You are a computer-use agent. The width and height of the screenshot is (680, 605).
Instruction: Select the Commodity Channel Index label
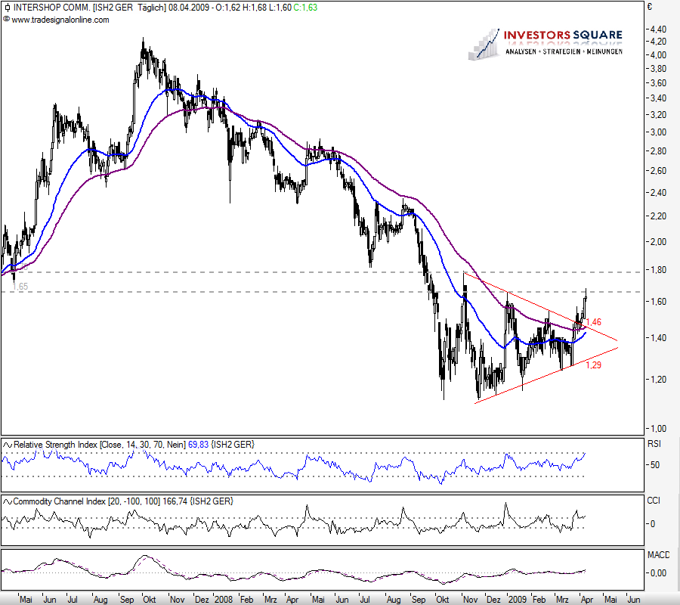click(x=60, y=501)
